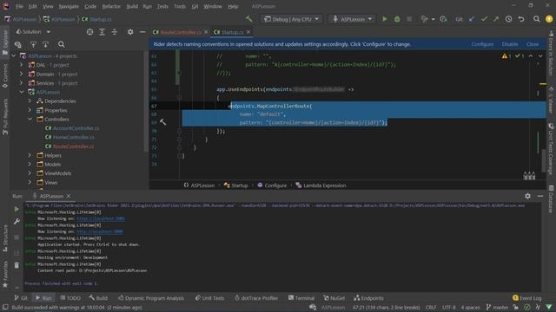This screenshot has height=312, width=556.
Task: Click Configure link in notification banner
Action: [x=482, y=44]
